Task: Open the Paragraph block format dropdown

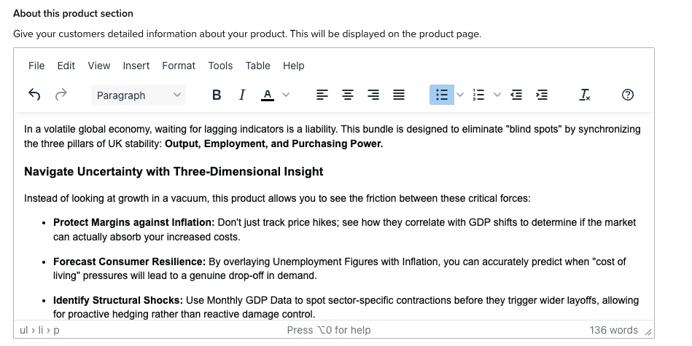Action: click(139, 95)
